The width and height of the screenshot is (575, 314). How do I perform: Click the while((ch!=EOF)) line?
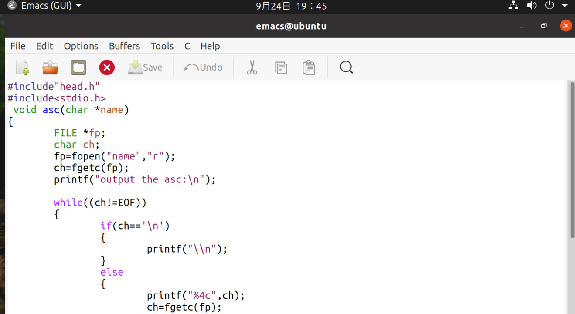point(100,203)
